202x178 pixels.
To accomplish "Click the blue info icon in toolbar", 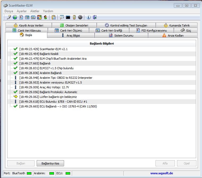I will coord(89,18).
